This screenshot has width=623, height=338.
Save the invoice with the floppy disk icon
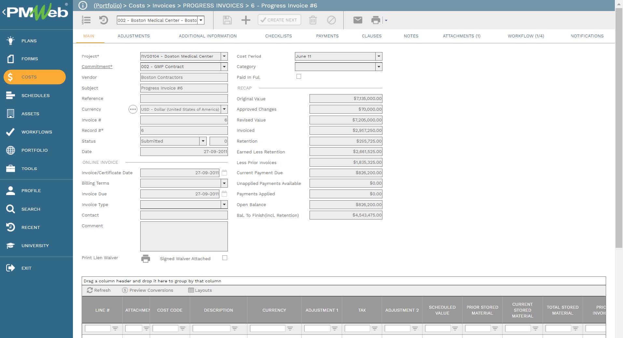[227, 20]
